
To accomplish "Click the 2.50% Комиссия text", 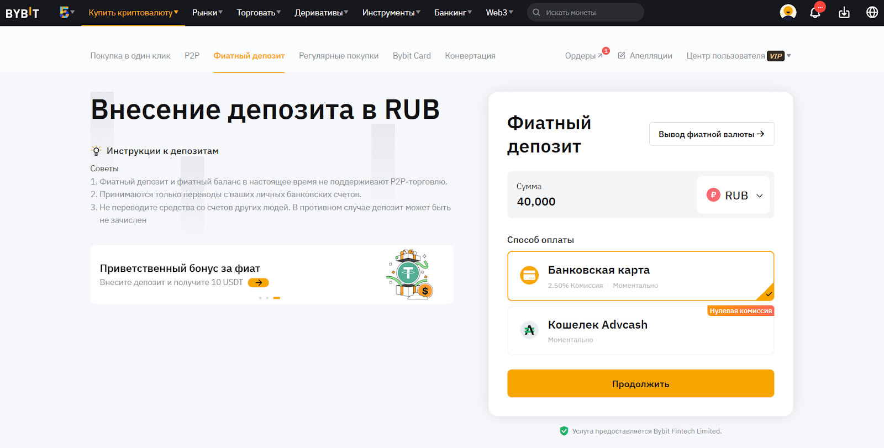I will coord(575,286).
